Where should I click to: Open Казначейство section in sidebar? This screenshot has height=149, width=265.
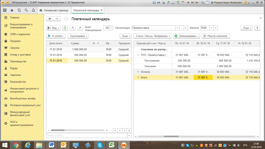point(18,82)
